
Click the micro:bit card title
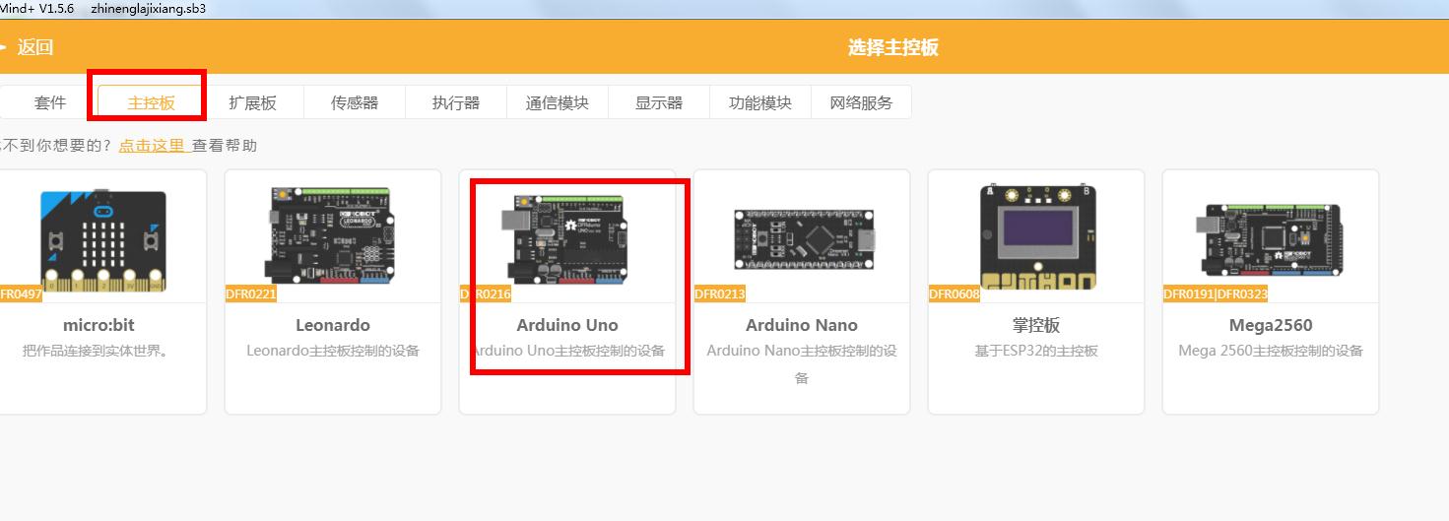[99, 325]
